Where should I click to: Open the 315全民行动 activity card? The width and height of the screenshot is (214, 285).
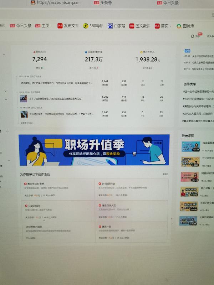131,190
